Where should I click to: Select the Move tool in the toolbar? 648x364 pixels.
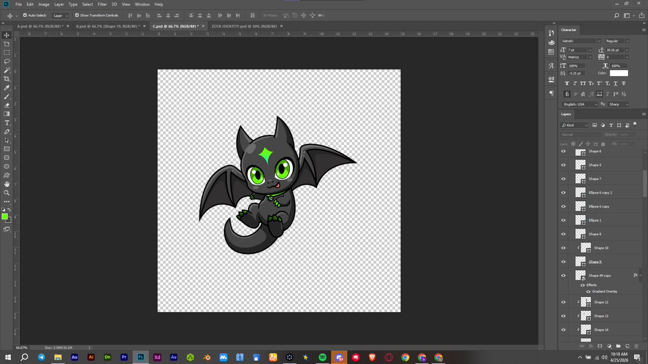point(7,35)
